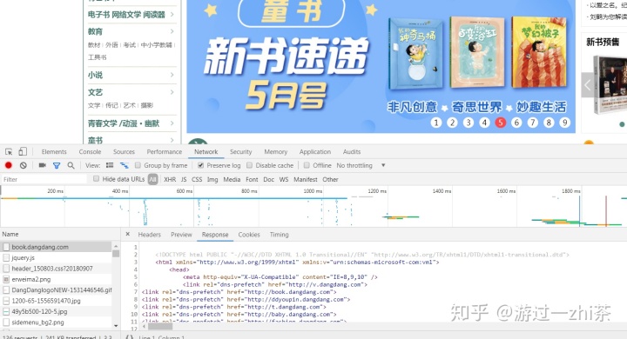627x339 pixels.
Task: Expand the 文艺 category arrow
Action: [172, 92]
